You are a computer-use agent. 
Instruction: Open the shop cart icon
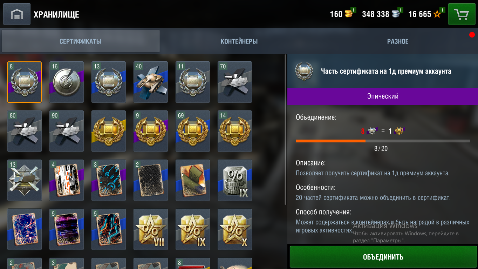tap(462, 14)
